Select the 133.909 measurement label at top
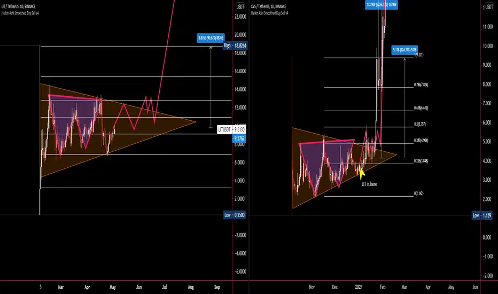The image size is (498, 294). 381,5
